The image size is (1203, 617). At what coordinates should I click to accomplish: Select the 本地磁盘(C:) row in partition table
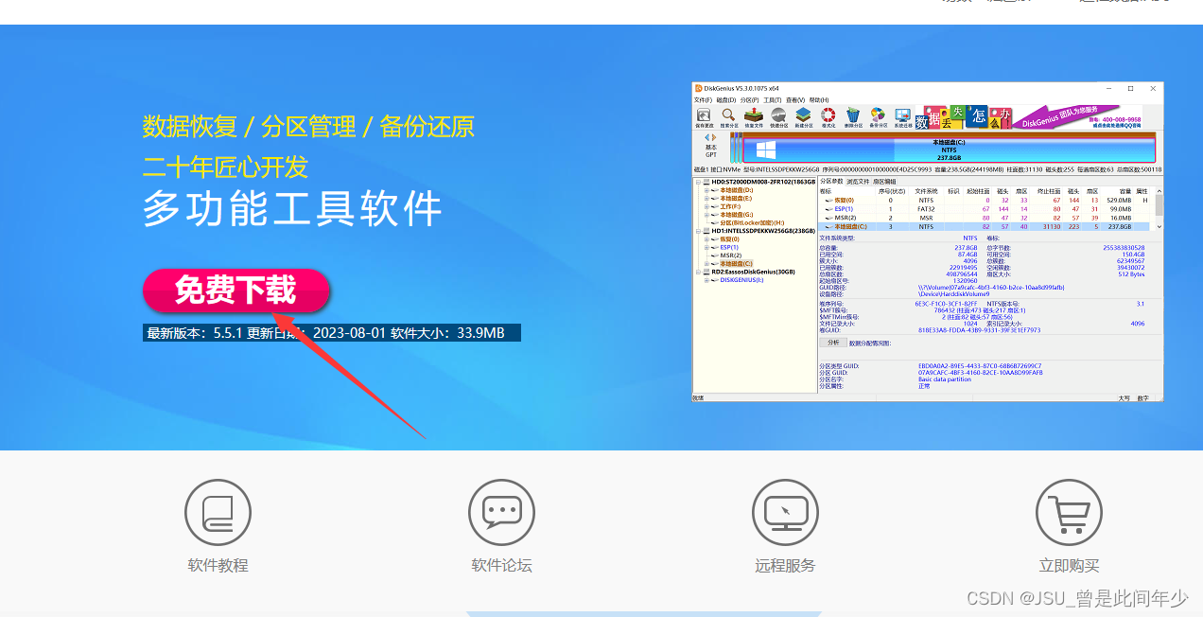click(x=984, y=227)
